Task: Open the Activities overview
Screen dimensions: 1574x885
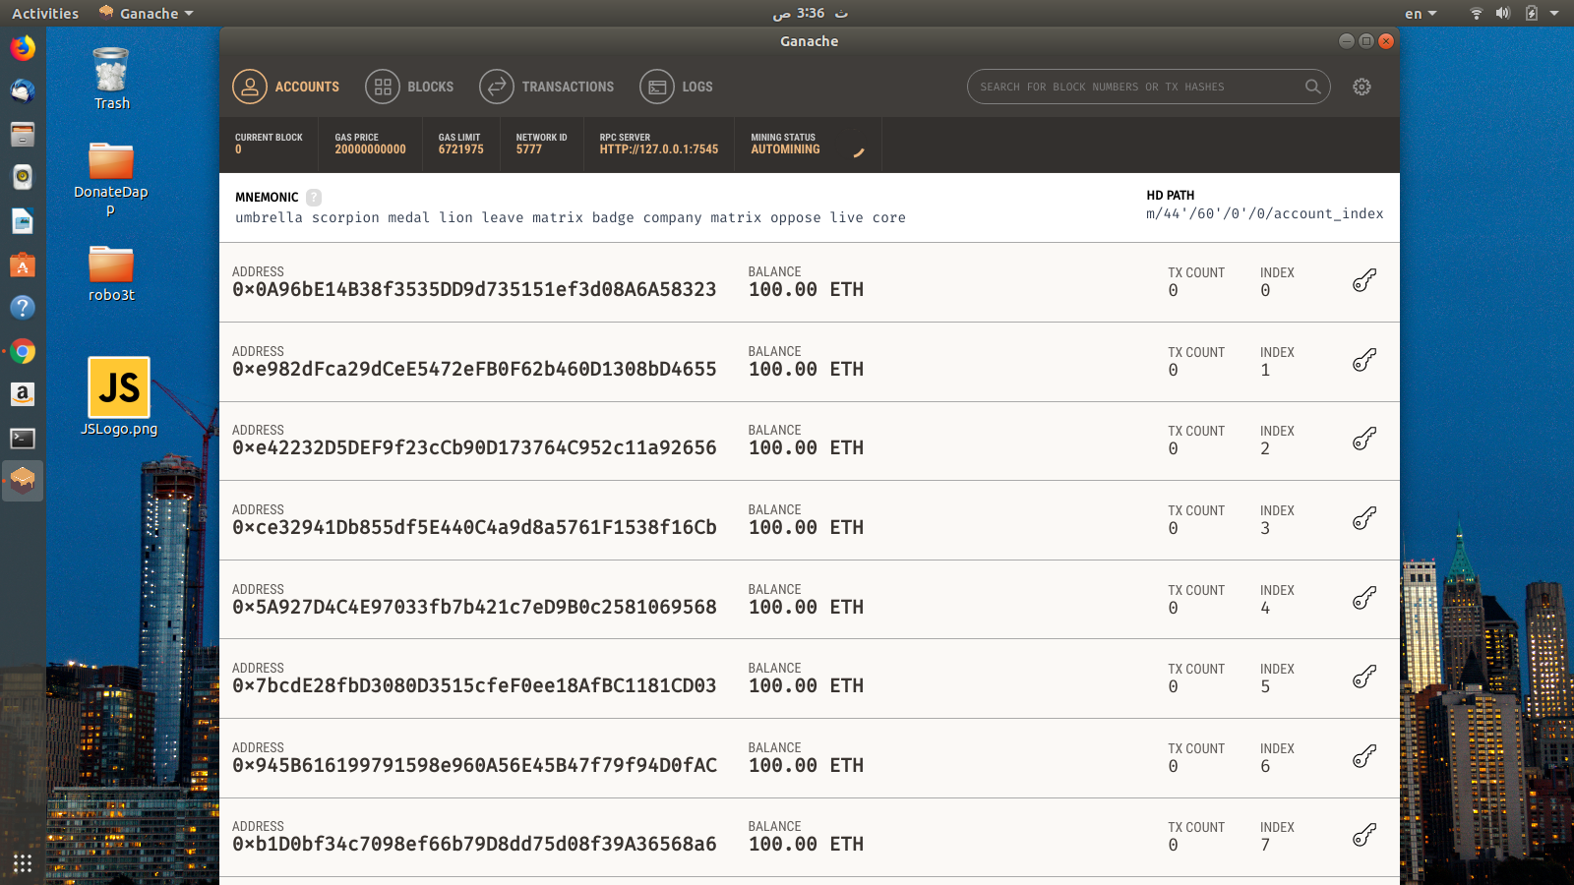Action: point(45,14)
